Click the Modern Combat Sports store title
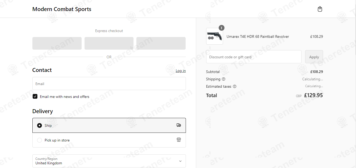Viewport: 356px width, 168px height. 62,9
